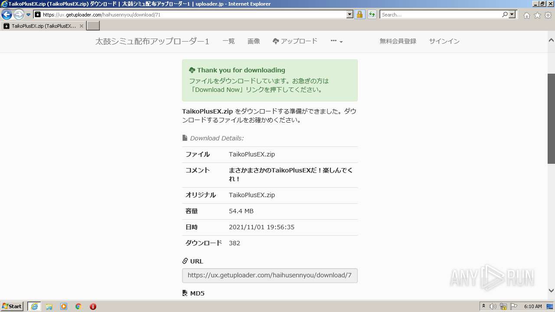Click the browser Back arrow button
Screen dimensions: 555x312
[7, 15]
